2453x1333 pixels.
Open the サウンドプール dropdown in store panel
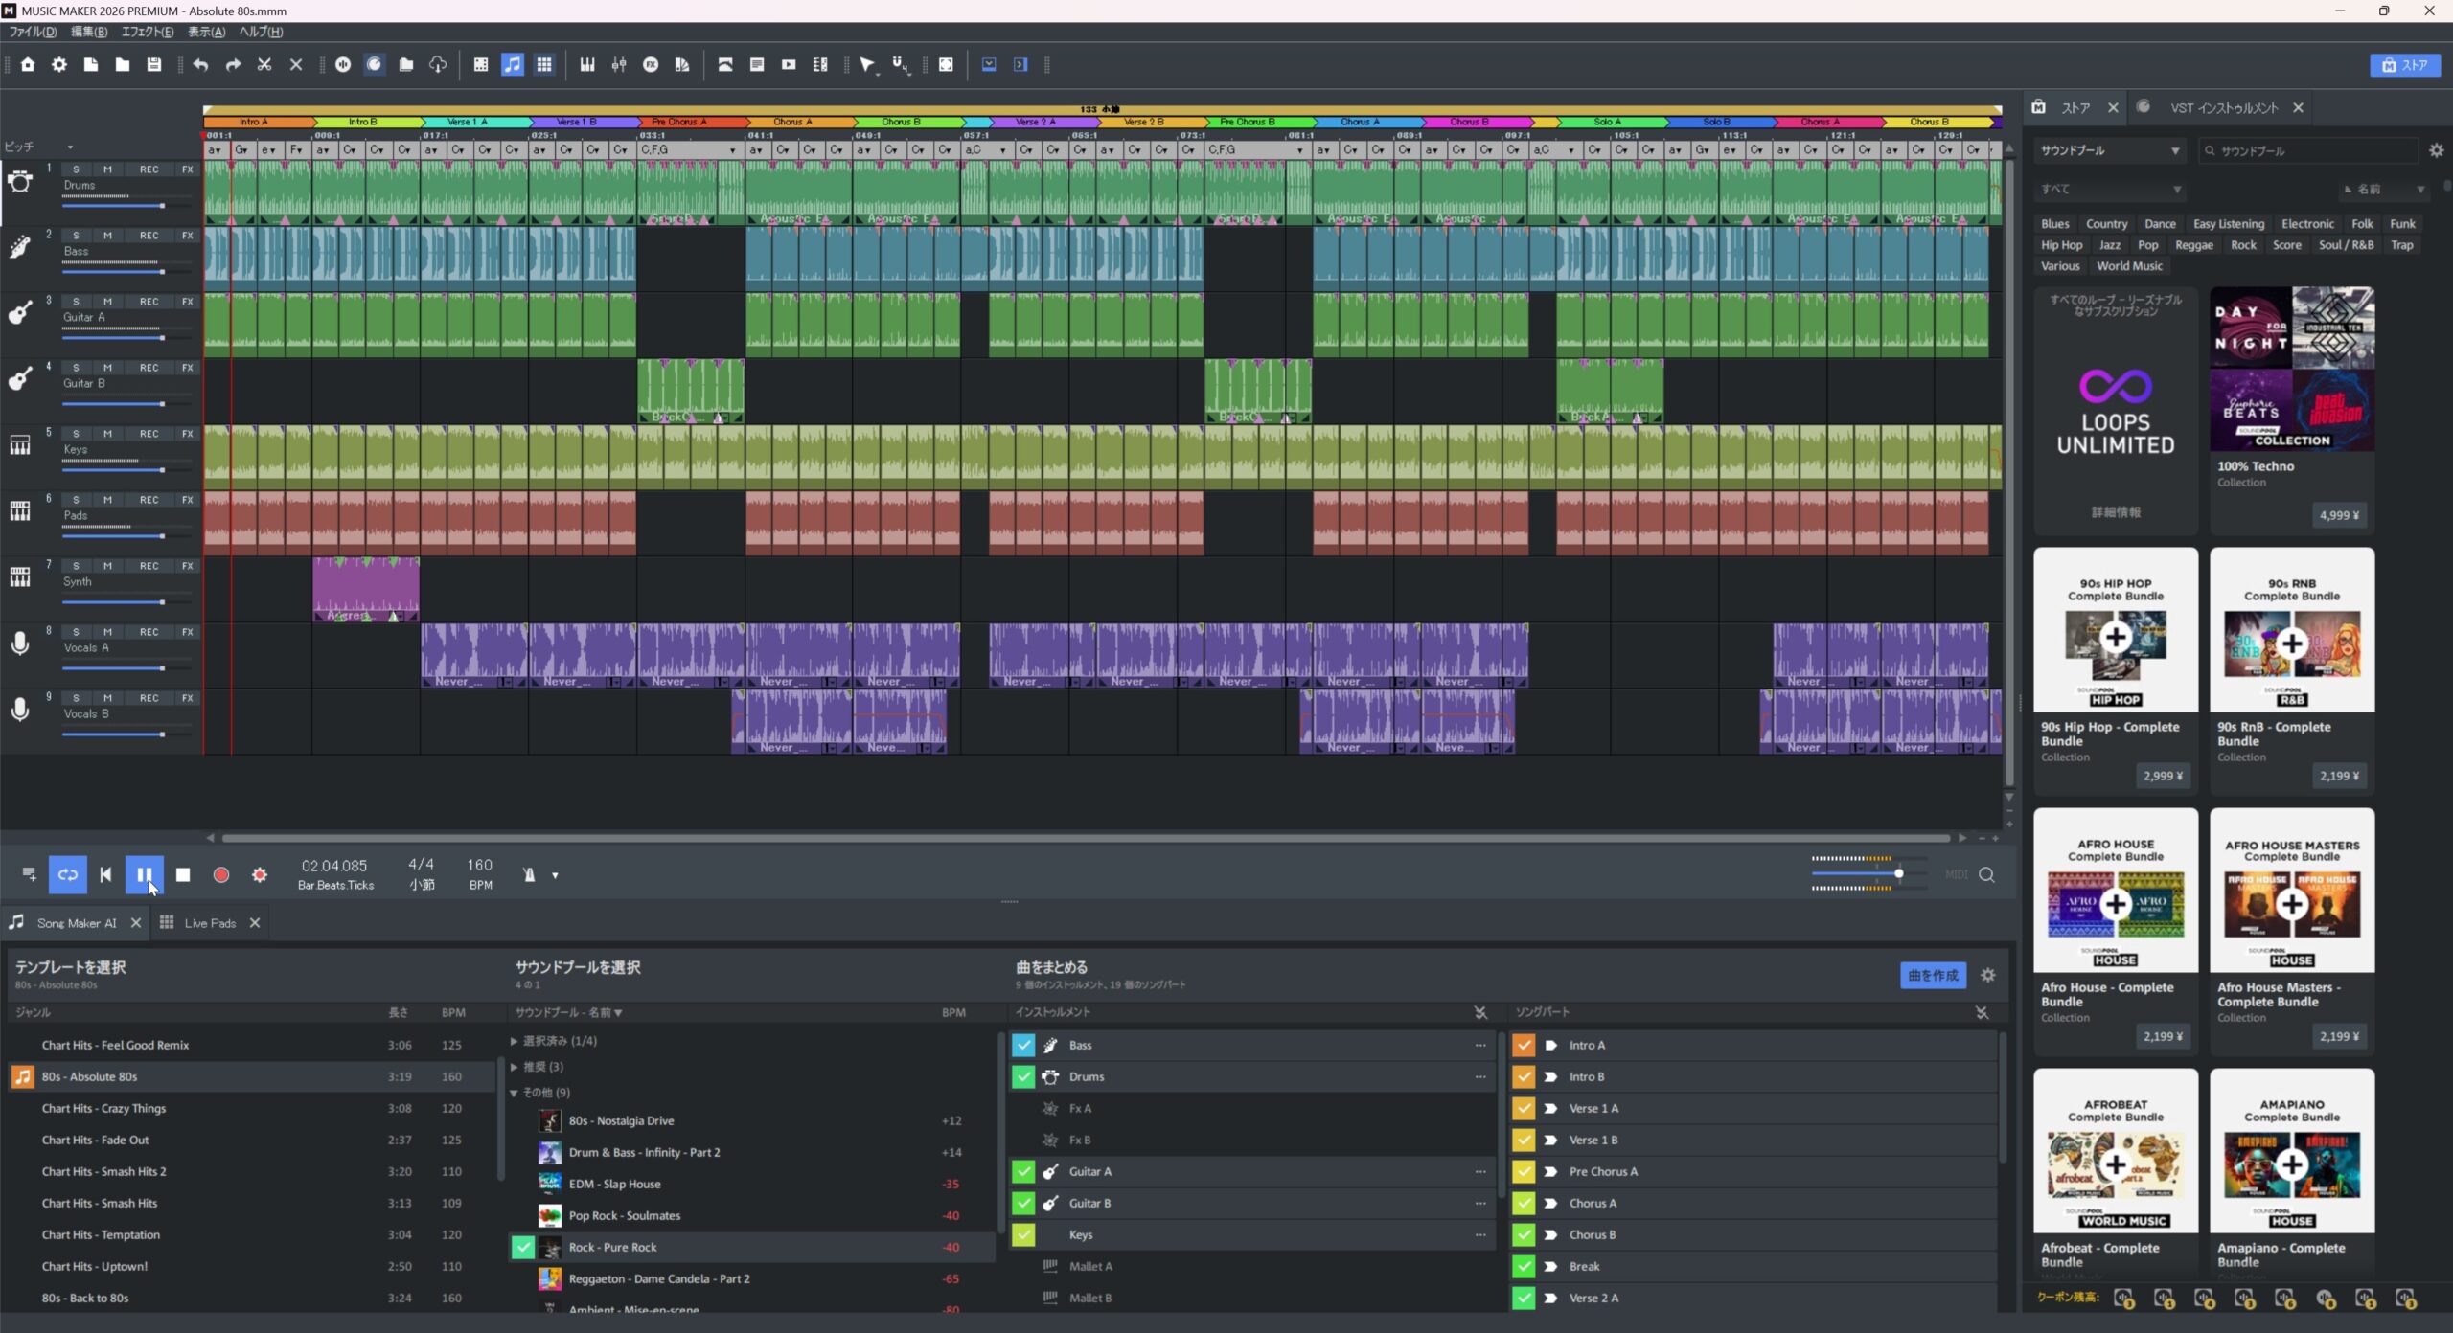pos(2109,151)
